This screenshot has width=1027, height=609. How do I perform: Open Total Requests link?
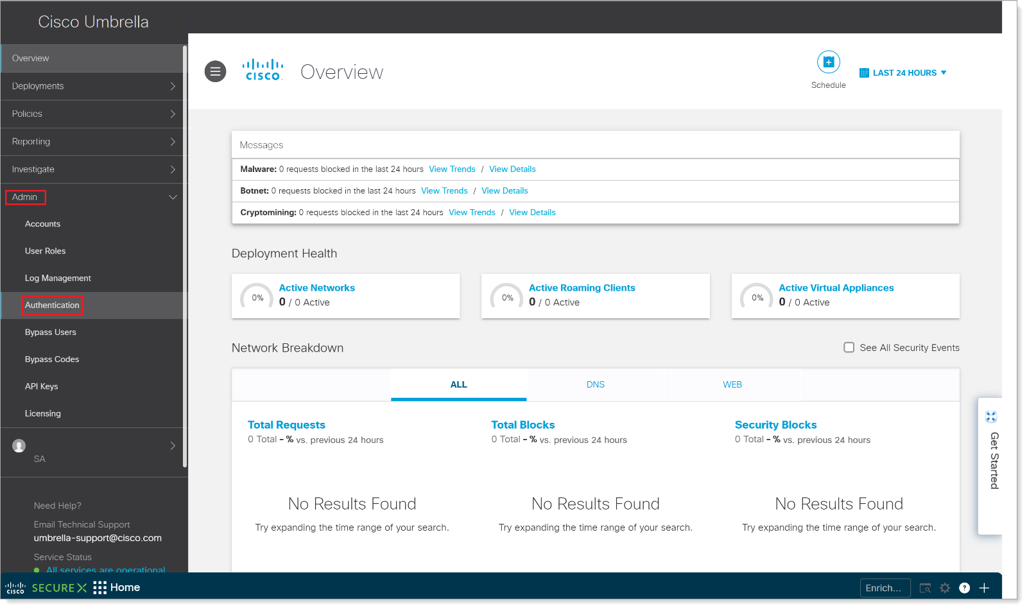tap(286, 425)
